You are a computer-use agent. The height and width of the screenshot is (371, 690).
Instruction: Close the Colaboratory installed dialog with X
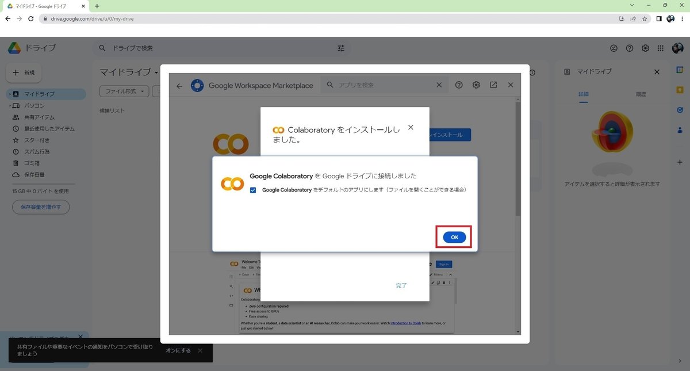[411, 128]
